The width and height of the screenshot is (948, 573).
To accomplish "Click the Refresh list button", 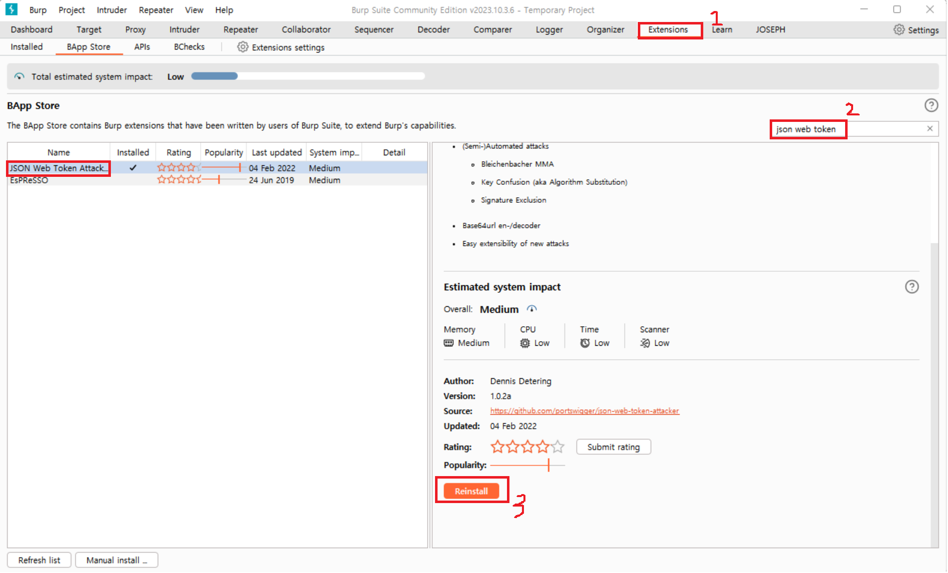I will pos(39,560).
